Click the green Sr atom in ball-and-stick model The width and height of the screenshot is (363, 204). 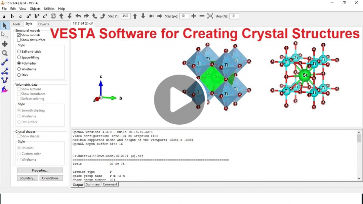(x=305, y=75)
